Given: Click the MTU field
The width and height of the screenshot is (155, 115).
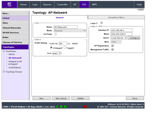Looking at the screenshot, I should [116, 42].
